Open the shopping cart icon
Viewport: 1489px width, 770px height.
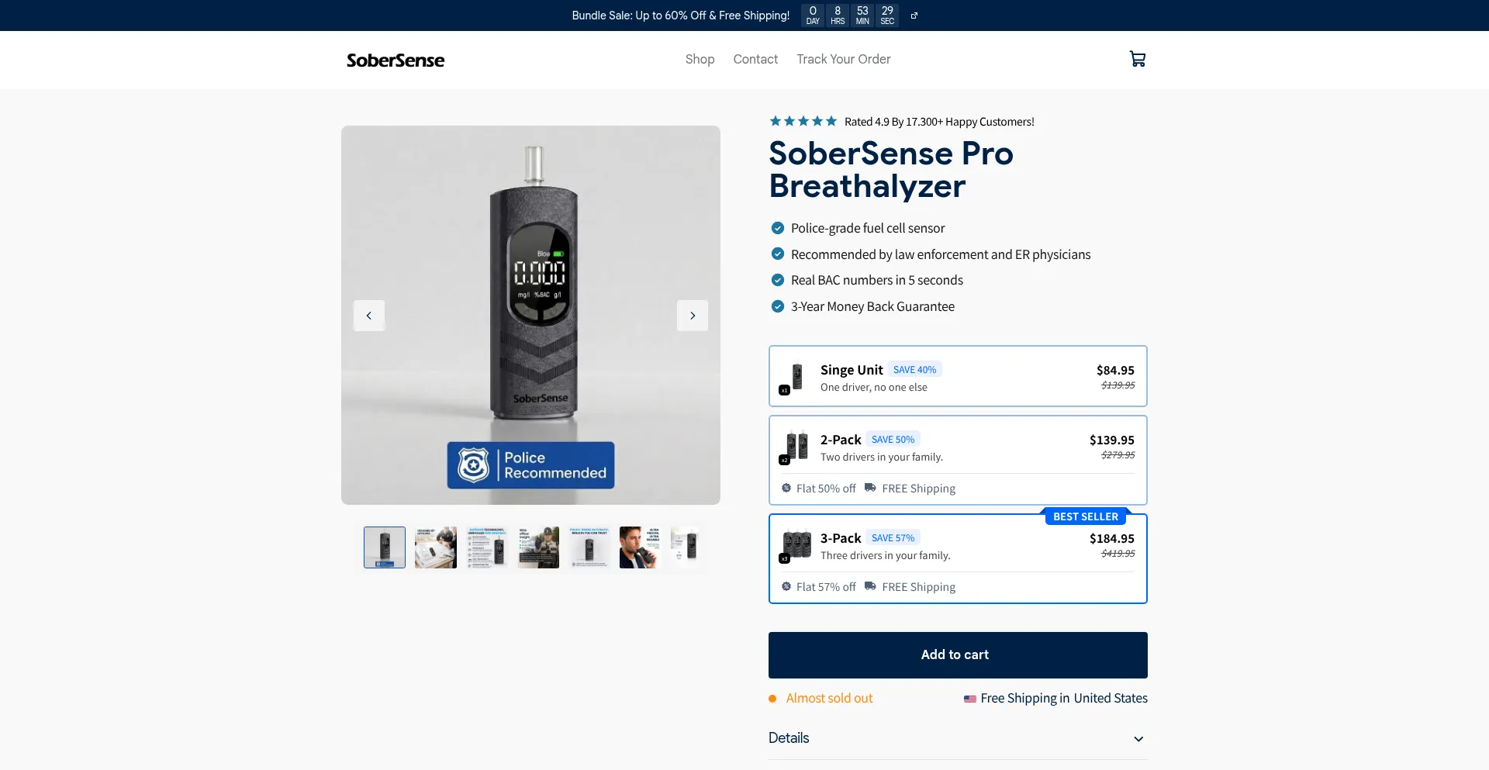pyautogui.click(x=1138, y=59)
